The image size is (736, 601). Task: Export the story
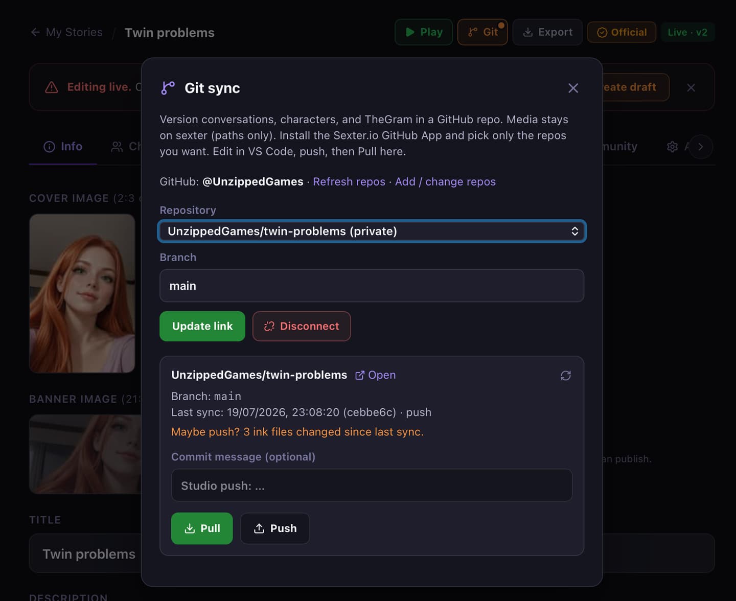[x=547, y=32]
